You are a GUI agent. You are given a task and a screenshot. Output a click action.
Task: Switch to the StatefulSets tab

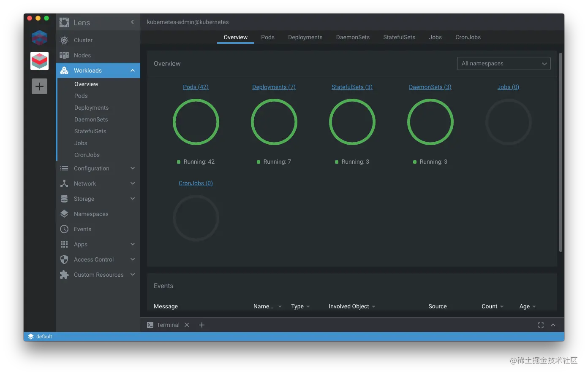399,37
